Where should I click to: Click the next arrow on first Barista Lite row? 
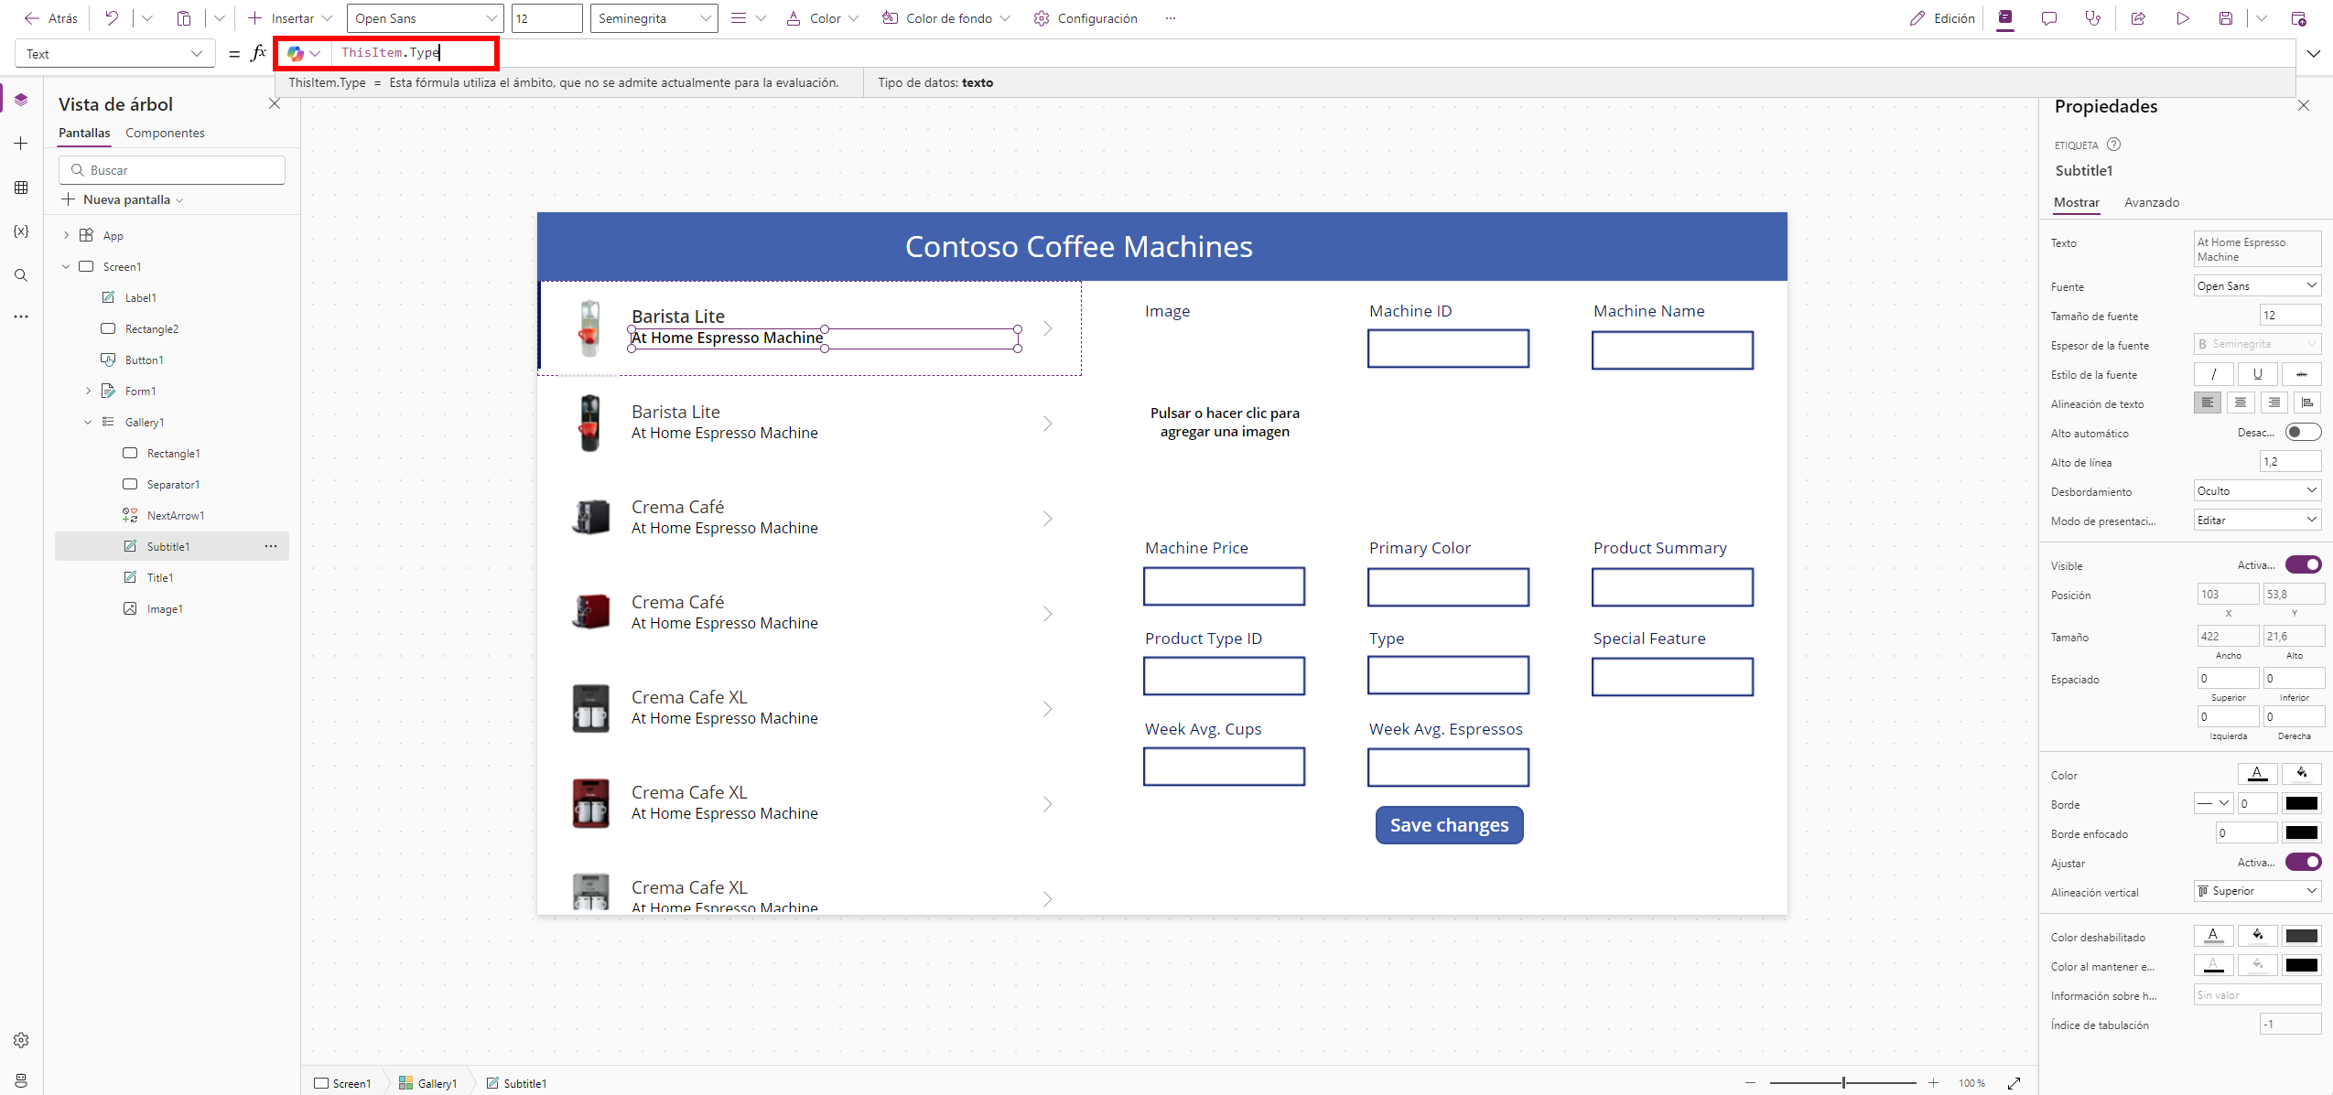(x=1048, y=328)
